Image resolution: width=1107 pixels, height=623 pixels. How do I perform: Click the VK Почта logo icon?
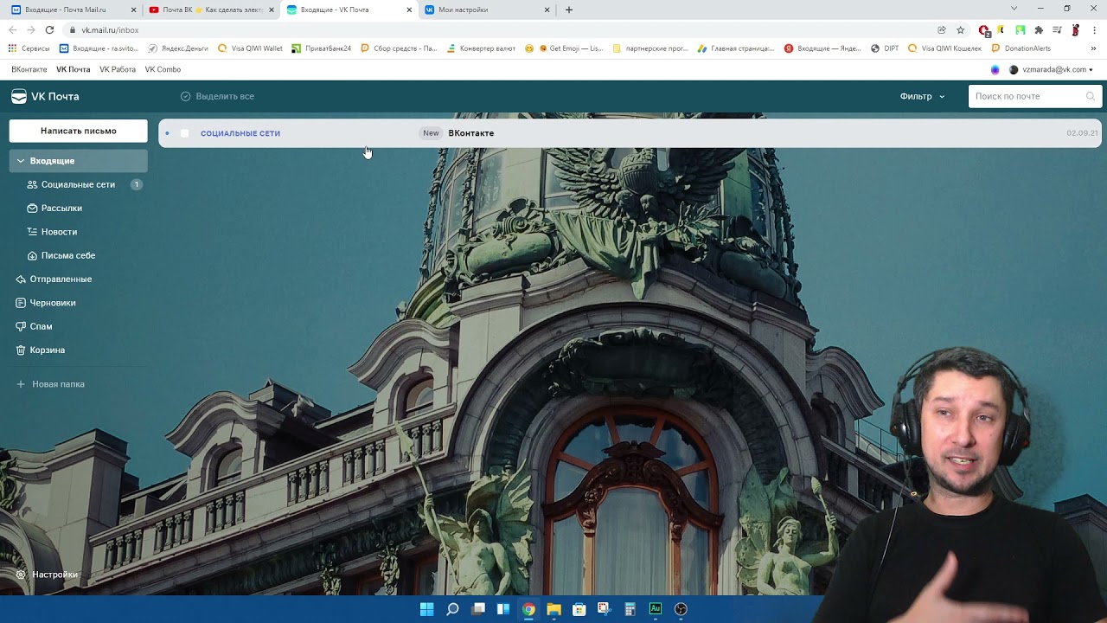[x=19, y=96]
